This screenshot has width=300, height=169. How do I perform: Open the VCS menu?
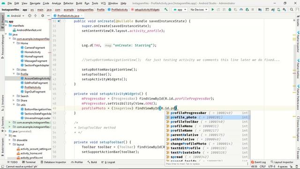tap(103, 3)
